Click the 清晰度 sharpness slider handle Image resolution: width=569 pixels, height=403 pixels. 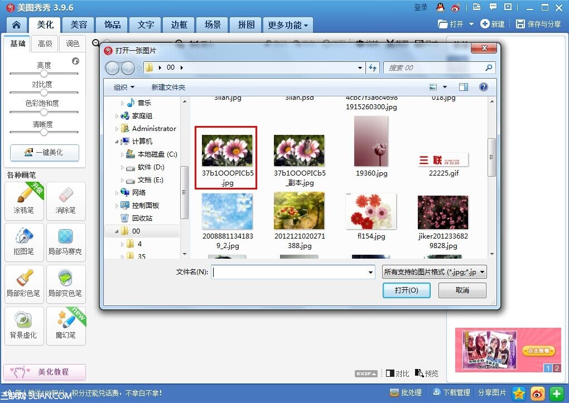[x=44, y=132]
